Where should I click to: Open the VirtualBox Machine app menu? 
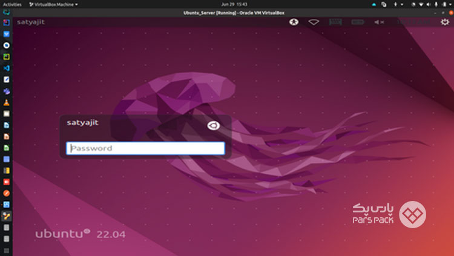[53, 4]
